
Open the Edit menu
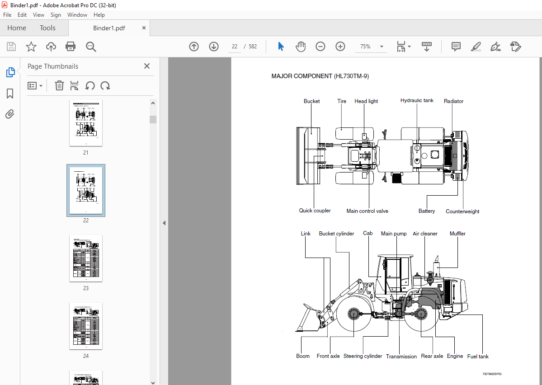[22, 15]
